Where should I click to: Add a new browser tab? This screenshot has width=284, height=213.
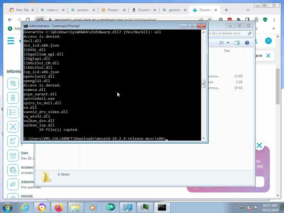[x=226, y=10]
